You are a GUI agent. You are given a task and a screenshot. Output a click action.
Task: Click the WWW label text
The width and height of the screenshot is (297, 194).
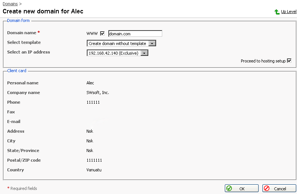pyautogui.click(x=92, y=34)
